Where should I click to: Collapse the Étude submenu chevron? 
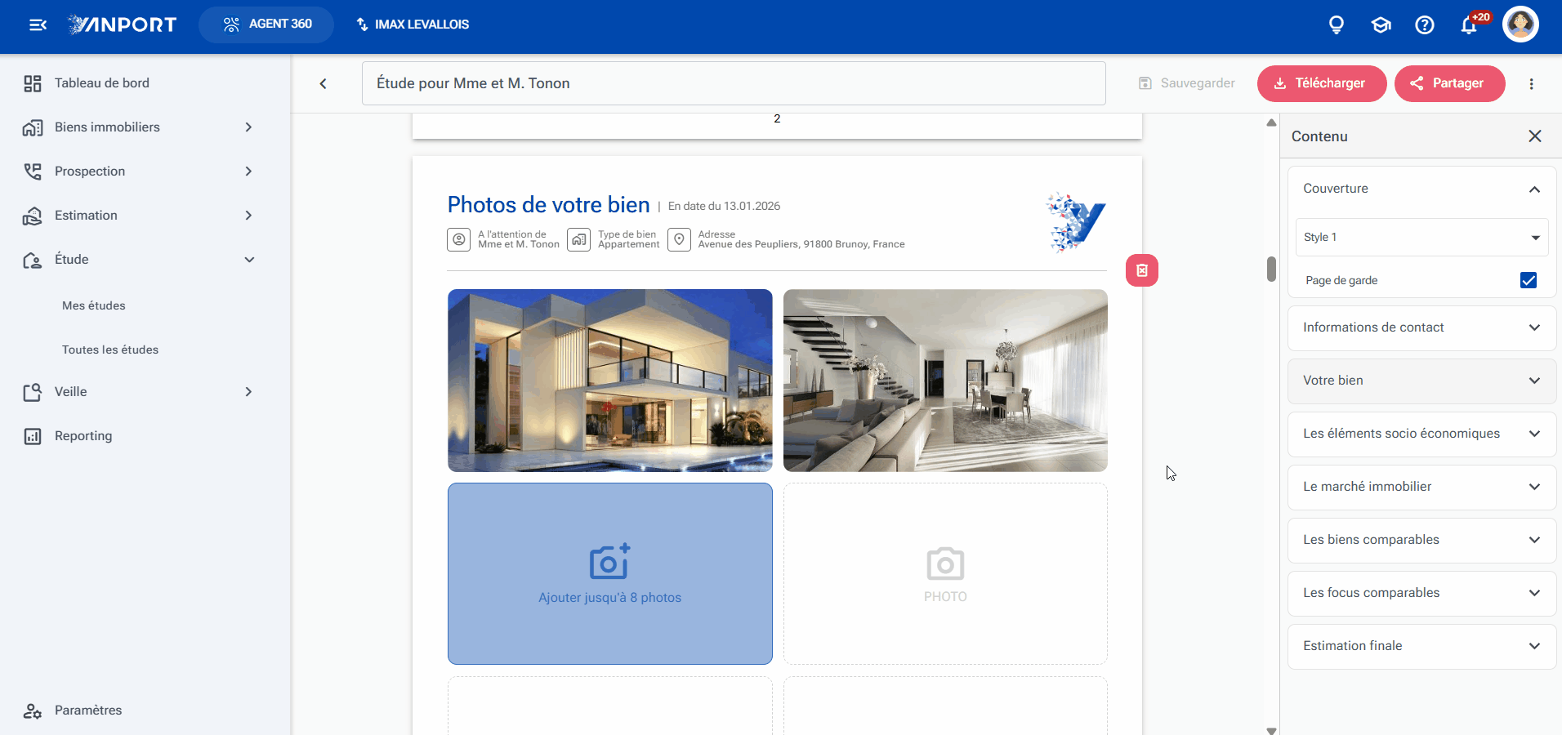tap(249, 260)
